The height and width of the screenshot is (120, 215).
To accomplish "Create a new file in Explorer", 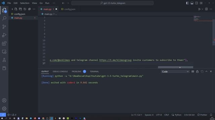I will click(x=16, y=9).
